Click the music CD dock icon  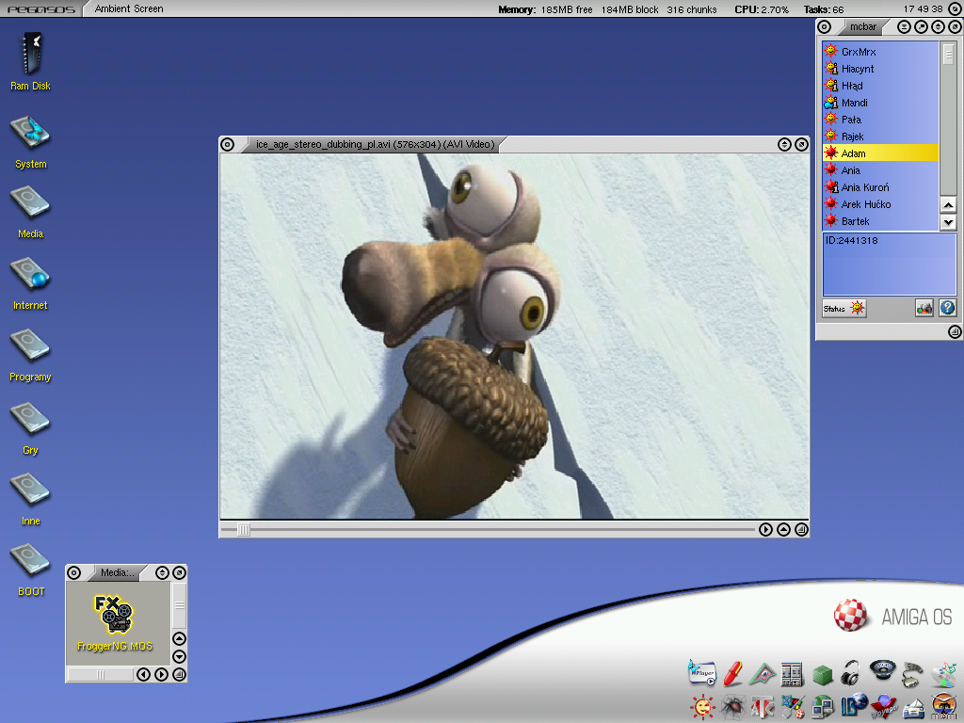coord(943,674)
